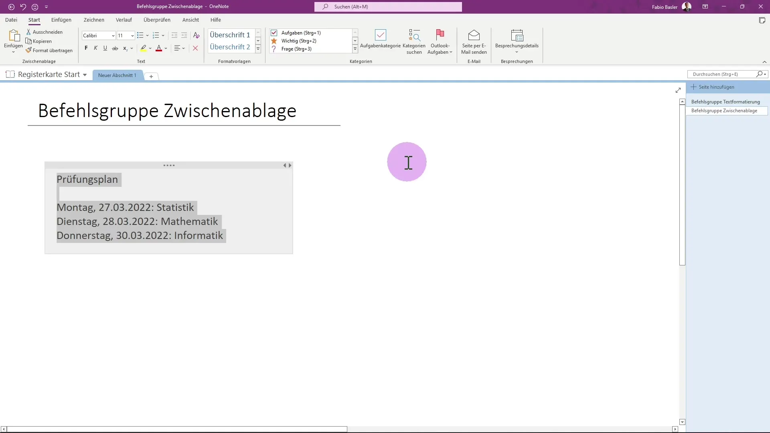
Task: Switch to the Verlauf tab
Action: coord(124,20)
